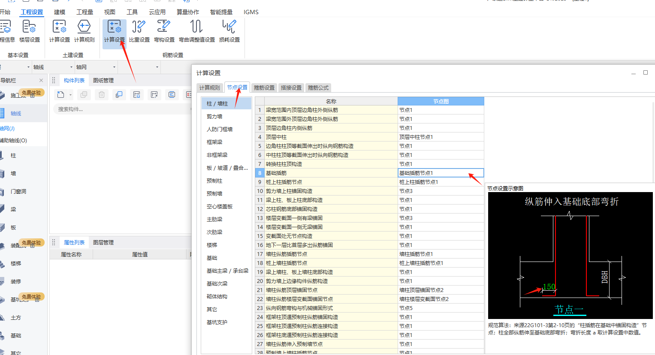Select row 4 顶层中柱 name cell
The image size is (655, 355).
click(x=331, y=137)
